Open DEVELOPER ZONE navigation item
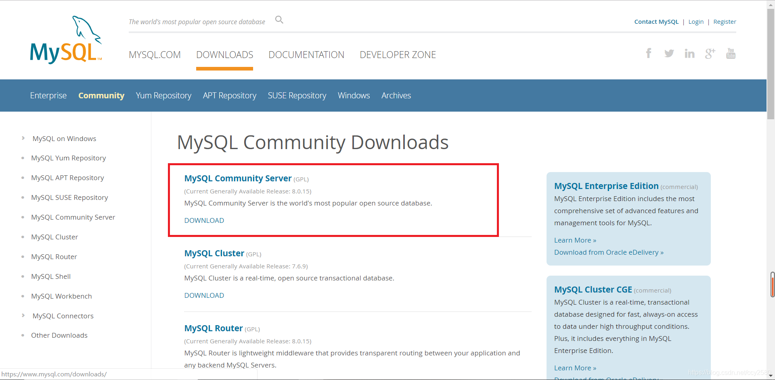The height and width of the screenshot is (380, 775). [398, 55]
